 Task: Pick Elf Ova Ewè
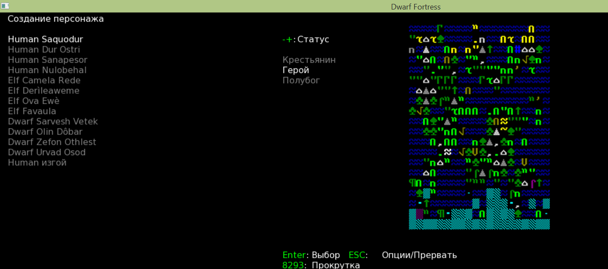(x=34, y=101)
